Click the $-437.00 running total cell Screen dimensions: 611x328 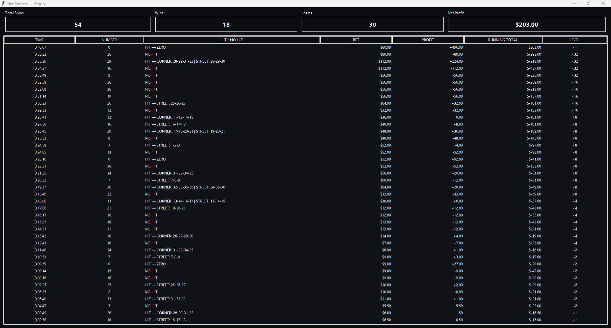point(534,68)
